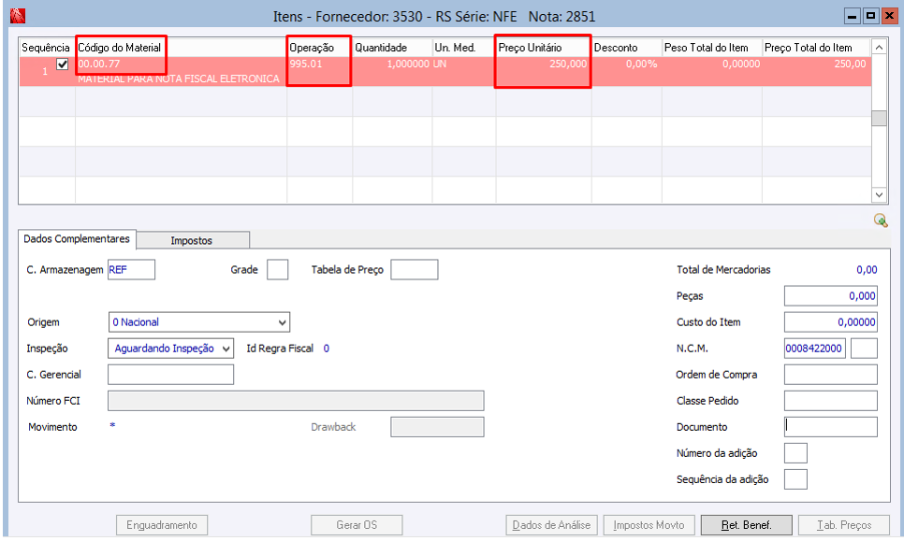Click discount cell 0,00%
Viewport: 904px width, 541px height.
pos(642,64)
